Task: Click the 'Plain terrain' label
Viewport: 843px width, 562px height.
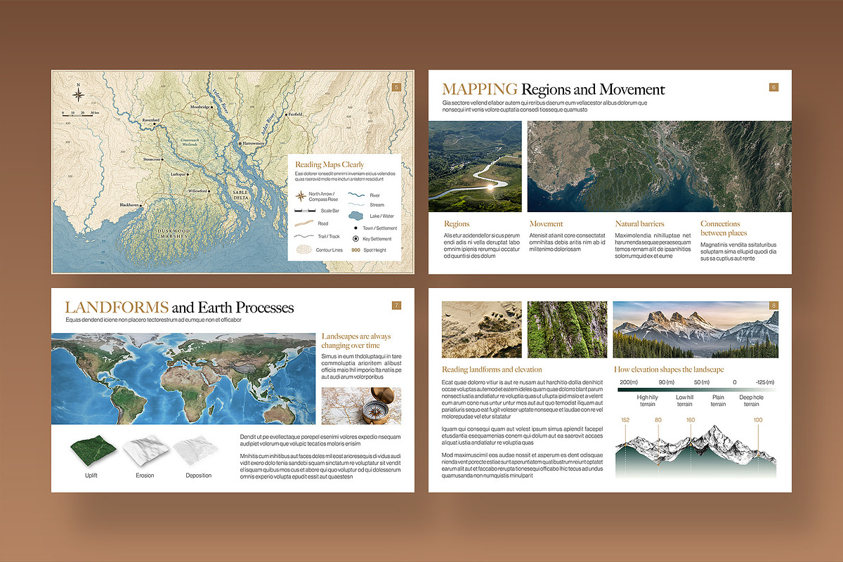Action: (x=718, y=400)
